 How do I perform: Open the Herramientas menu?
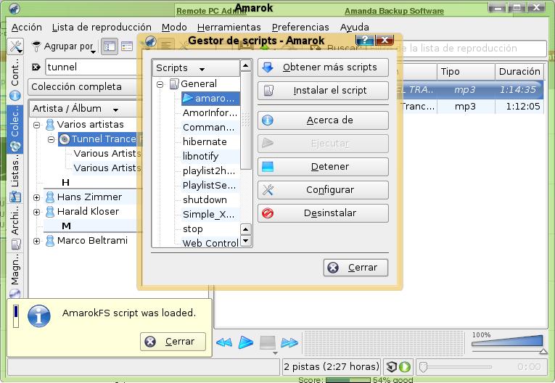[229, 28]
